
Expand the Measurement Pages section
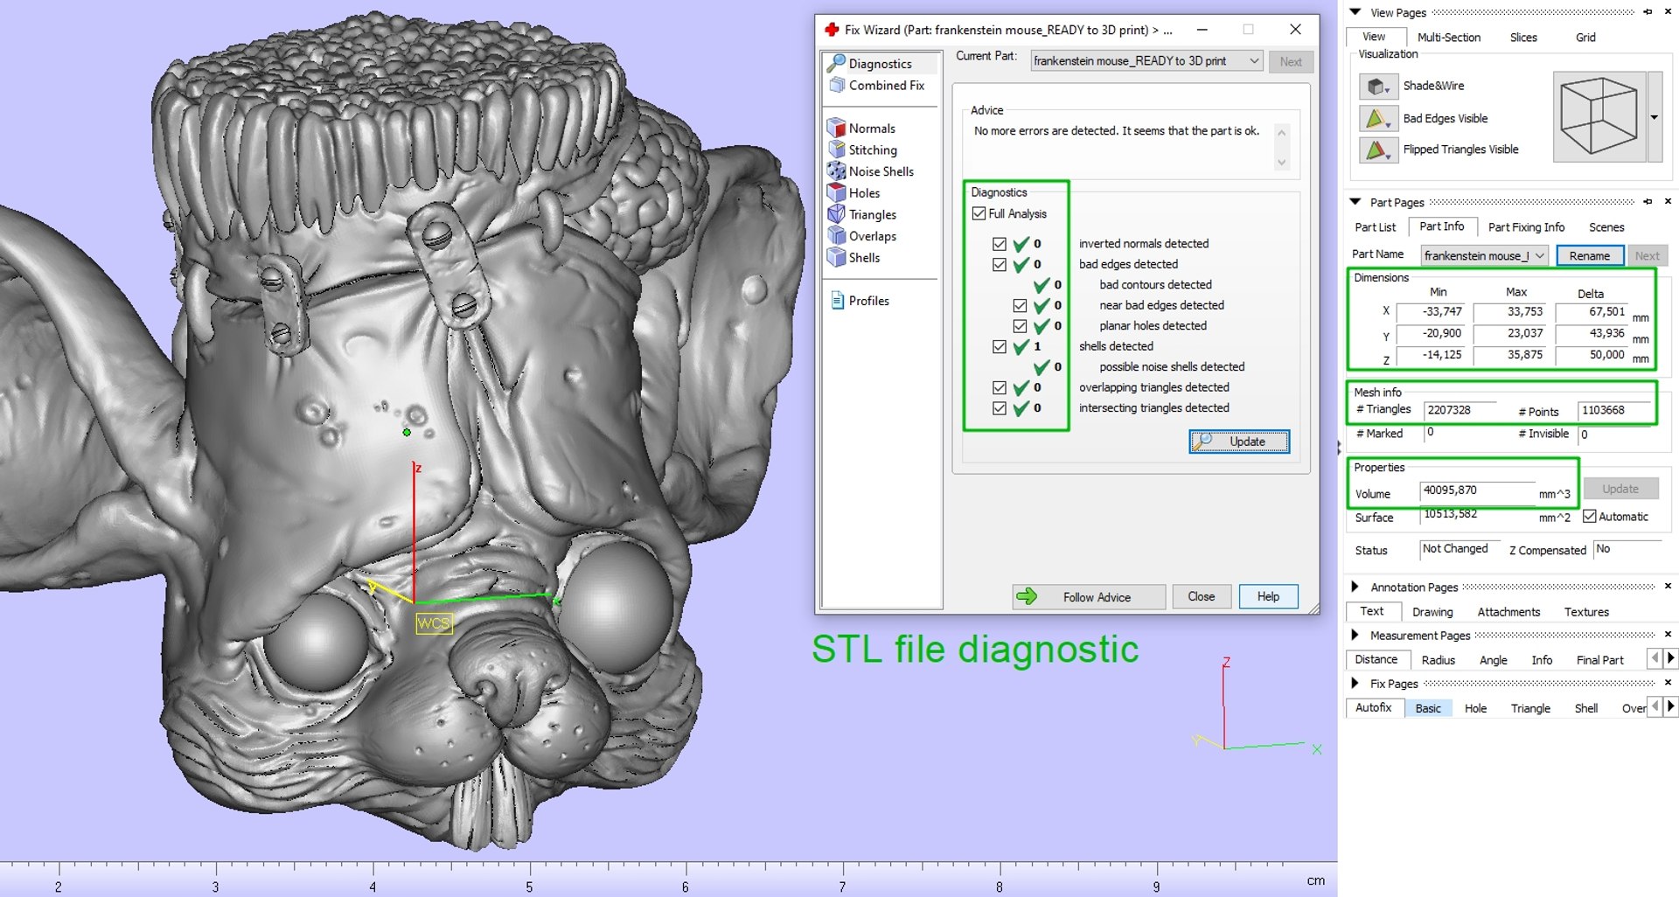click(1355, 635)
